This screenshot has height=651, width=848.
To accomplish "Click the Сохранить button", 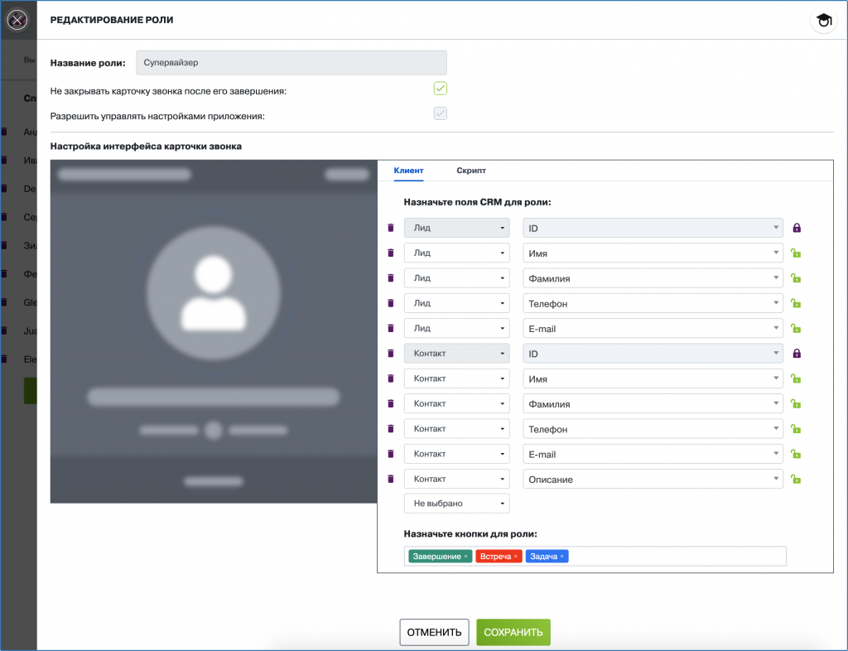I will tap(513, 632).
